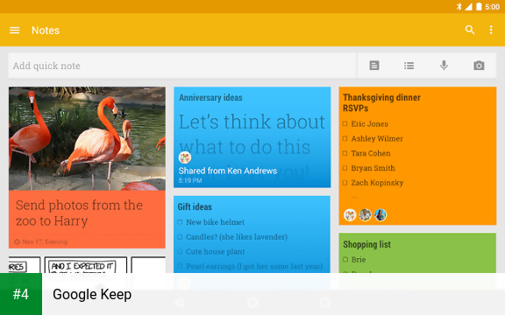This screenshot has height=315, width=505.
Task: Tap the 5:00 clock in status bar
Action: pos(492,7)
